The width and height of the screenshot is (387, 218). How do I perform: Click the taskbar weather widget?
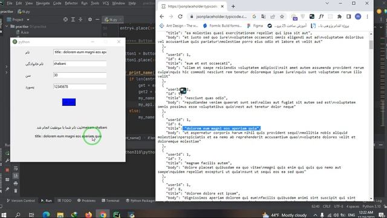285,215
